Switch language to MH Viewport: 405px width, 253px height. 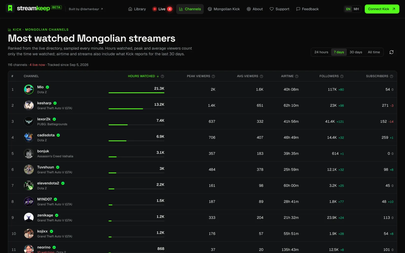tap(356, 9)
